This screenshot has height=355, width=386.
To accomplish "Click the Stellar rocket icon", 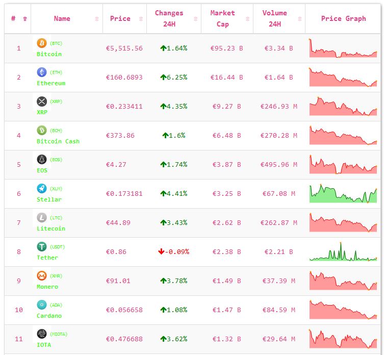I will click(x=42, y=189).
